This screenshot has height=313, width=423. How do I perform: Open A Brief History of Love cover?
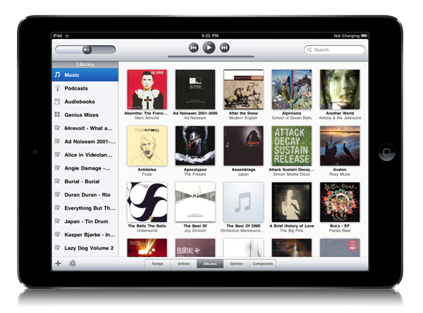click(x=292, y=202)
